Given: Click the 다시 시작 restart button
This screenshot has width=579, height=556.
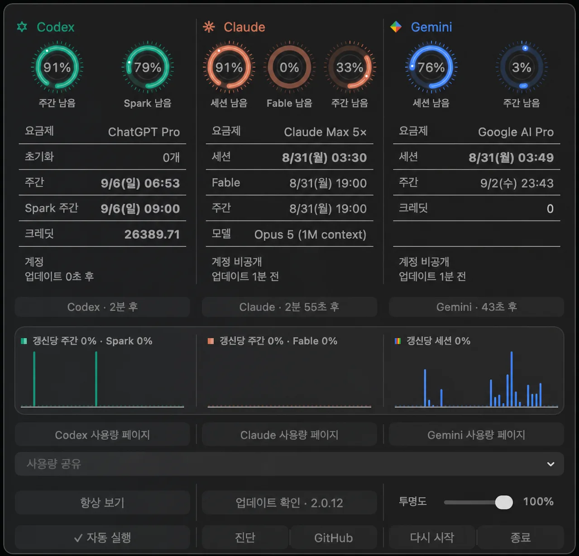Looking at the screenshot, I should coord(432,537).
